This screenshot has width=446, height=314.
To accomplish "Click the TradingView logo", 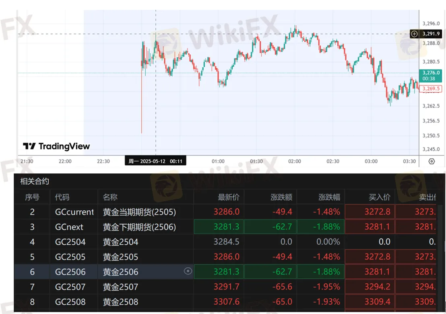I will (56, 146).
